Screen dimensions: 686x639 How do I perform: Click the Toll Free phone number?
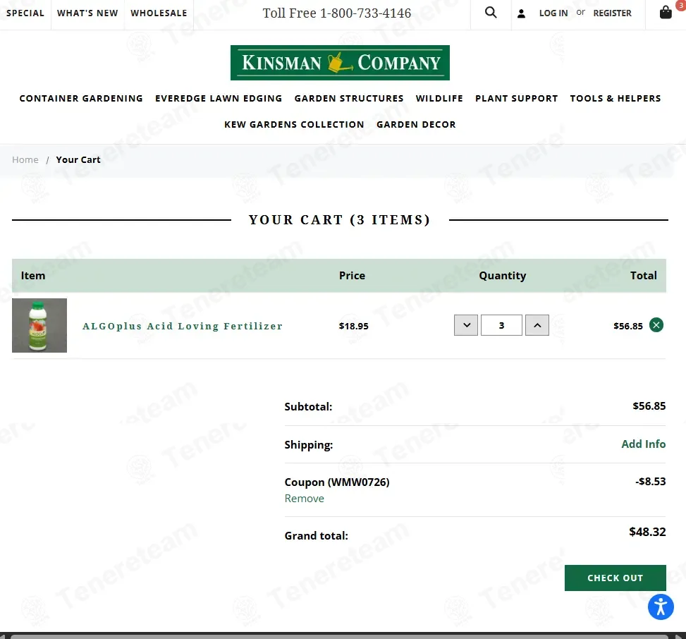[x=337, y=13]
